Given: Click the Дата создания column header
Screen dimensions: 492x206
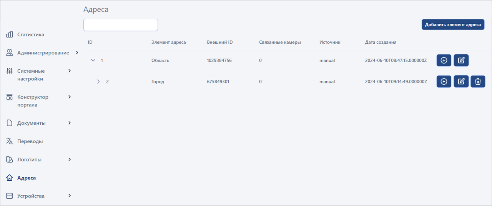Looking at the screenshot, I should [381, 42].
